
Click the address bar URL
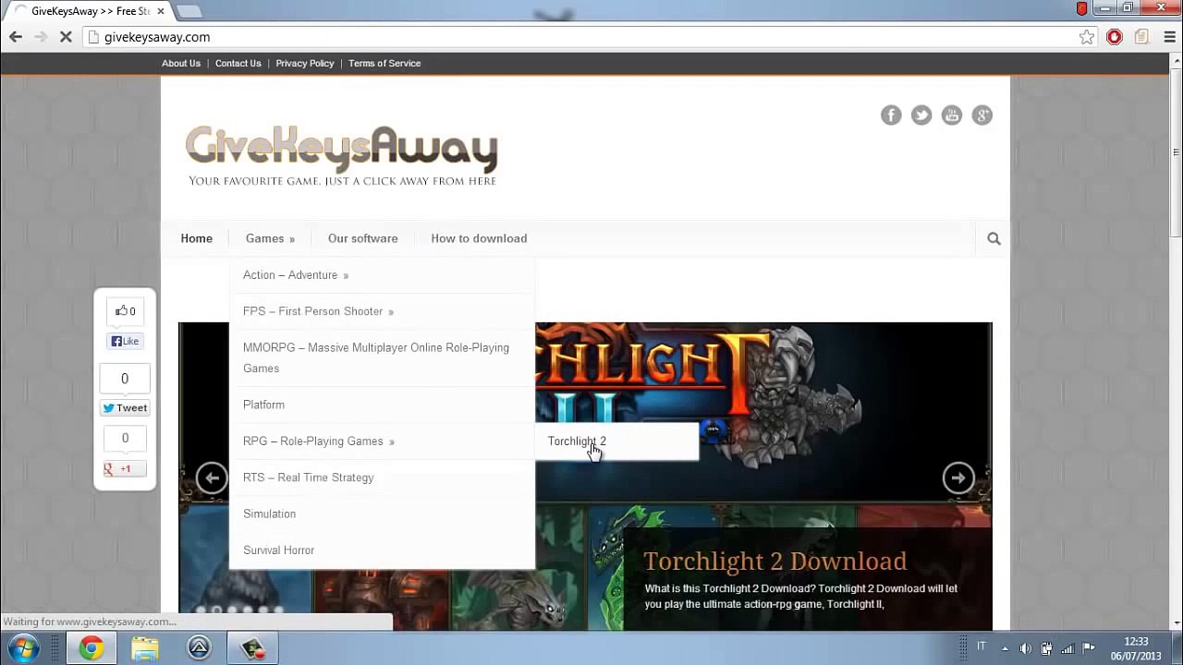[157, 37]
